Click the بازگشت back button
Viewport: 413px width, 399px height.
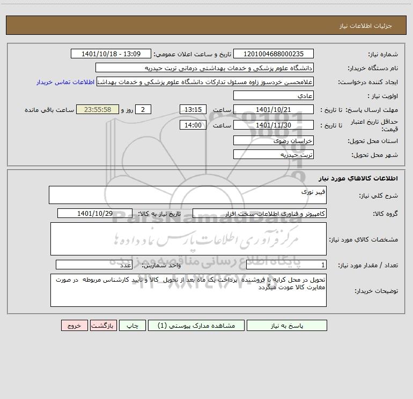pos(103,326)
